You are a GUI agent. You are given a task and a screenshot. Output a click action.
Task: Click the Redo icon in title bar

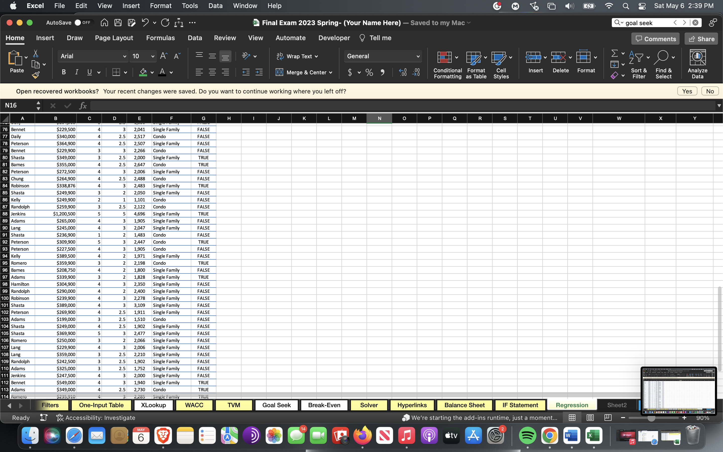coord(165,23)
